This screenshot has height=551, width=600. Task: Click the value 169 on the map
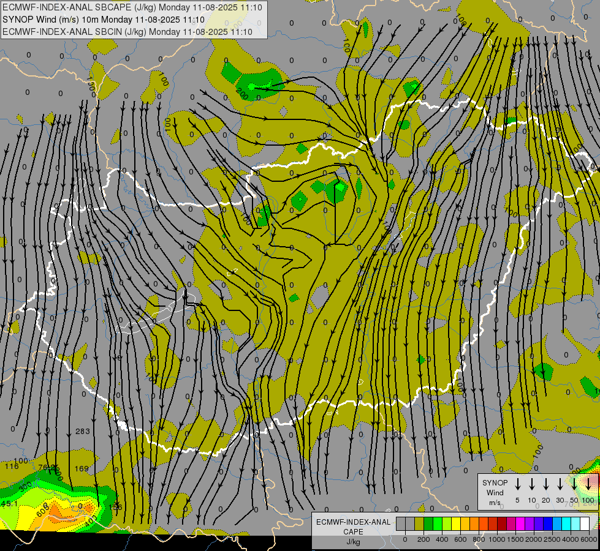pyautogui.click(x=82, y=468)
